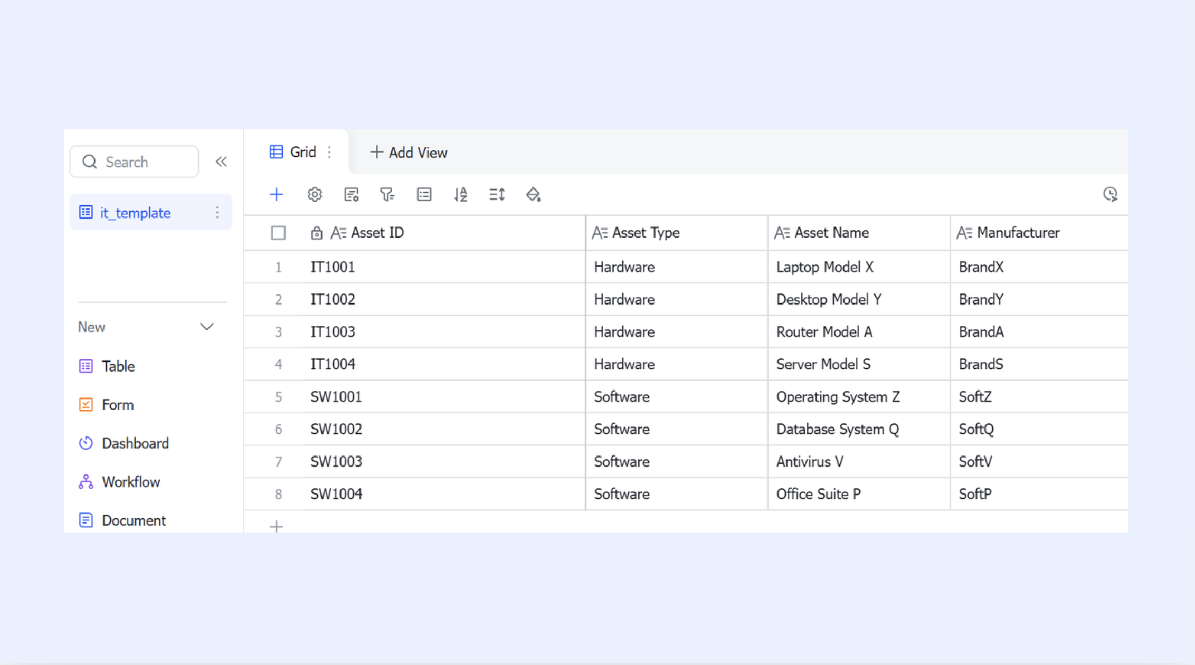Click BrandX manufacturer cell
The height and width of the screenshot is (665, 1195).
tap(1039, 267)
